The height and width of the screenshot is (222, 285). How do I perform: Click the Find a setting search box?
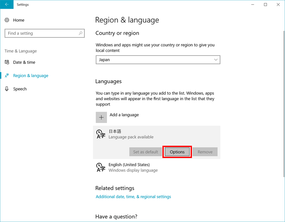(44, 33)
